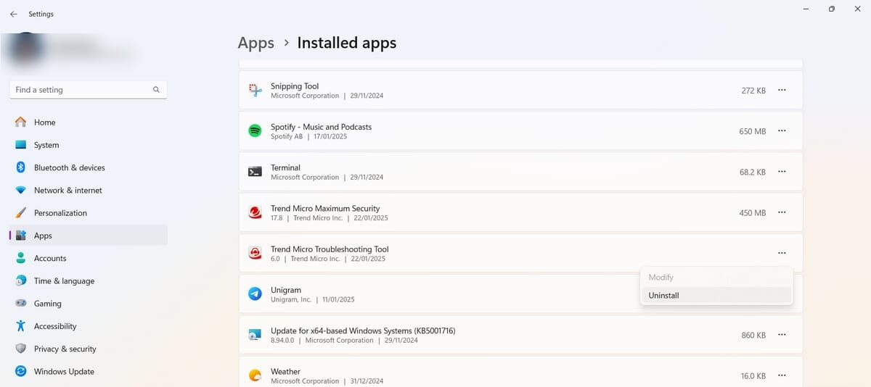Click the 860 KB size value
This screenshot has height=387, width=871.
753,336
